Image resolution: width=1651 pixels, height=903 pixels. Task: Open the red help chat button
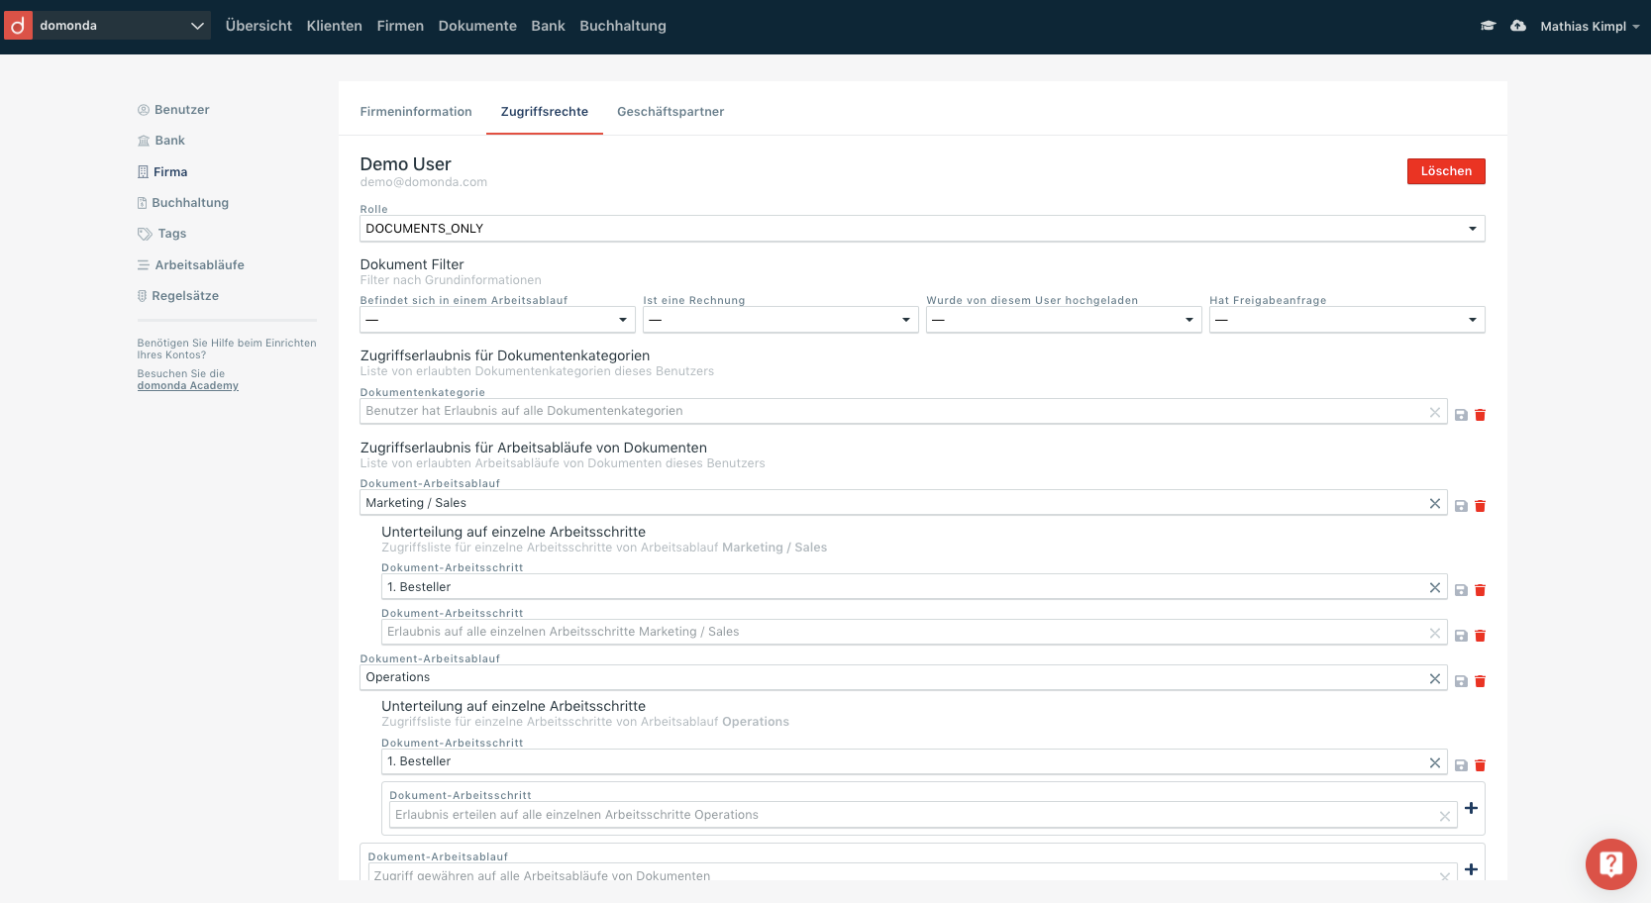click(1610, 864)
